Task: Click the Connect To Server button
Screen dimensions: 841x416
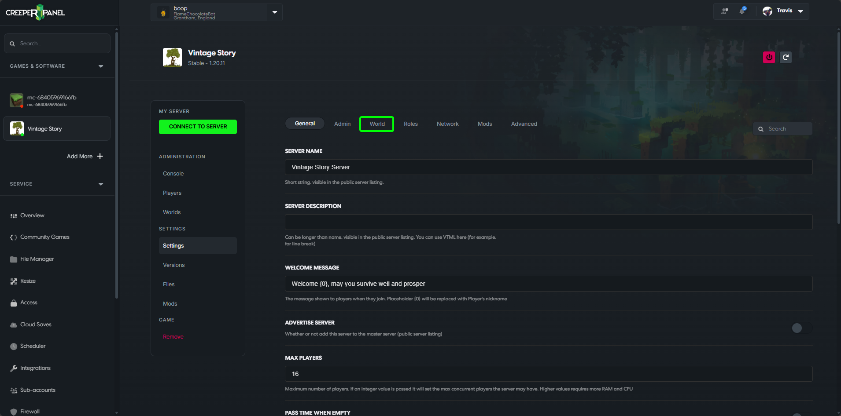Action: coord(198,127)
